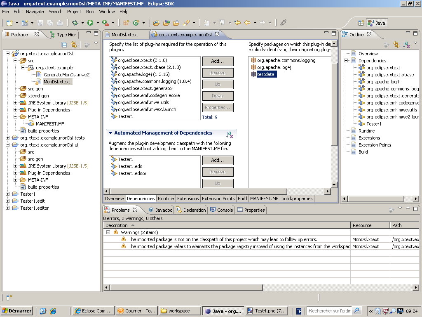Launch Debug with the bug icon
This screenshot has width=422, height=317.
click(75, 23)
